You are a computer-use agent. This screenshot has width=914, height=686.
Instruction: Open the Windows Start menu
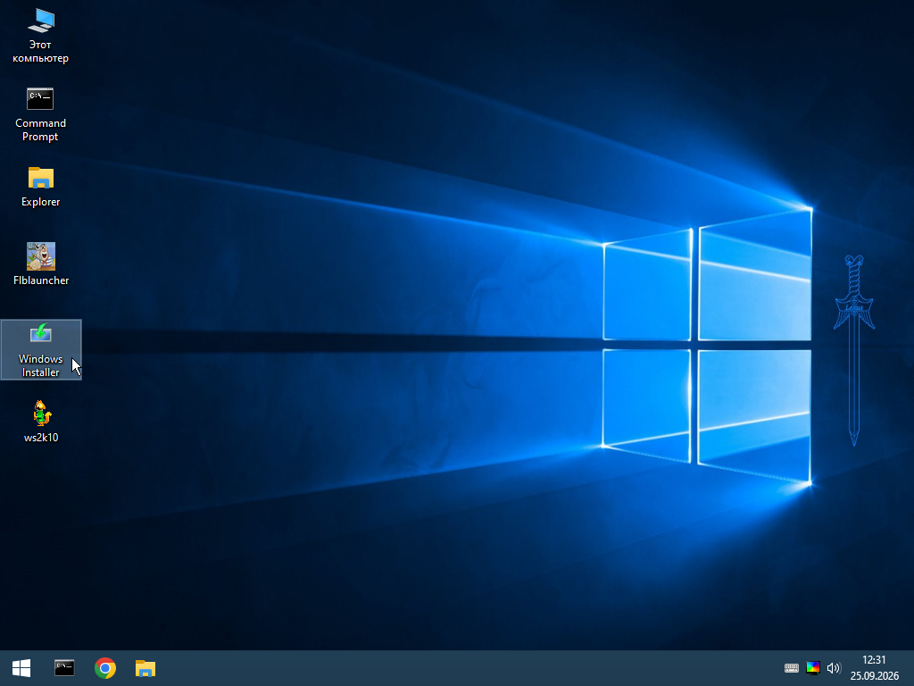21,668
